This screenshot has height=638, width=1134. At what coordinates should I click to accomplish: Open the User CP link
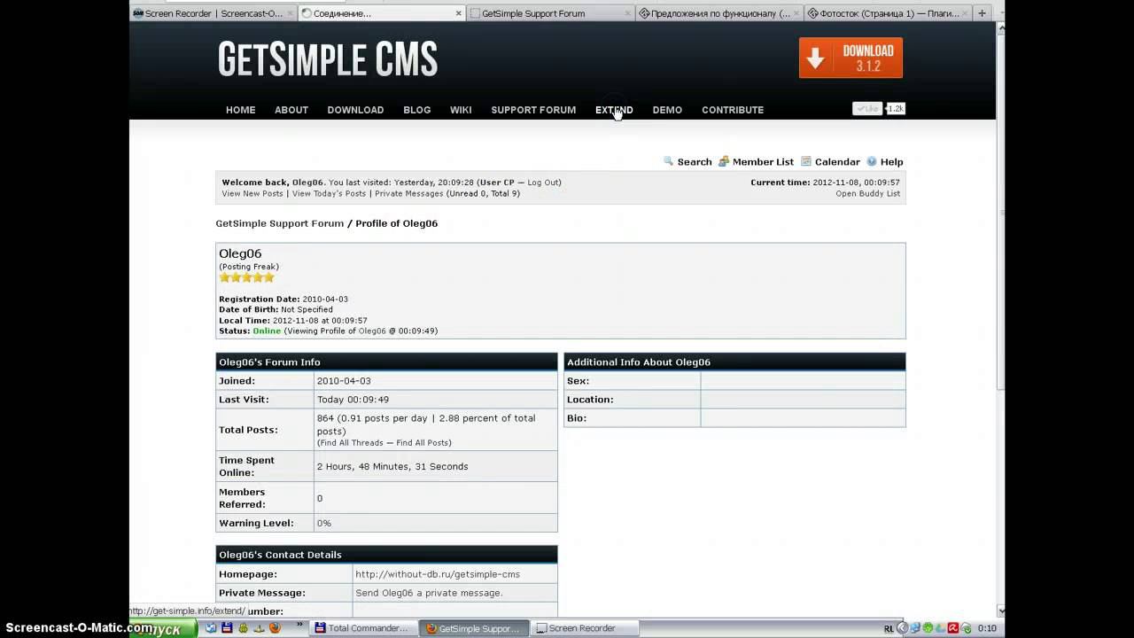[497, 183]
